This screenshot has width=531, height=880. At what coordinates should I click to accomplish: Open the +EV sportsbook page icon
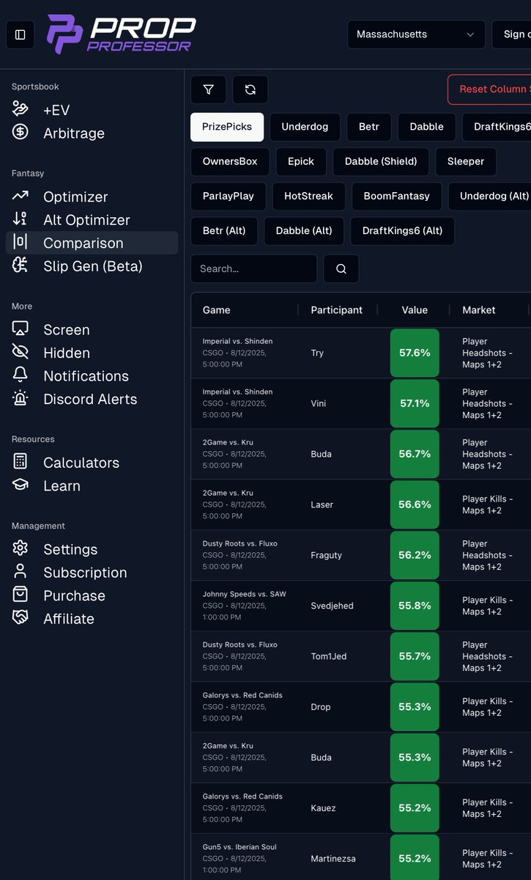point(21,109)
